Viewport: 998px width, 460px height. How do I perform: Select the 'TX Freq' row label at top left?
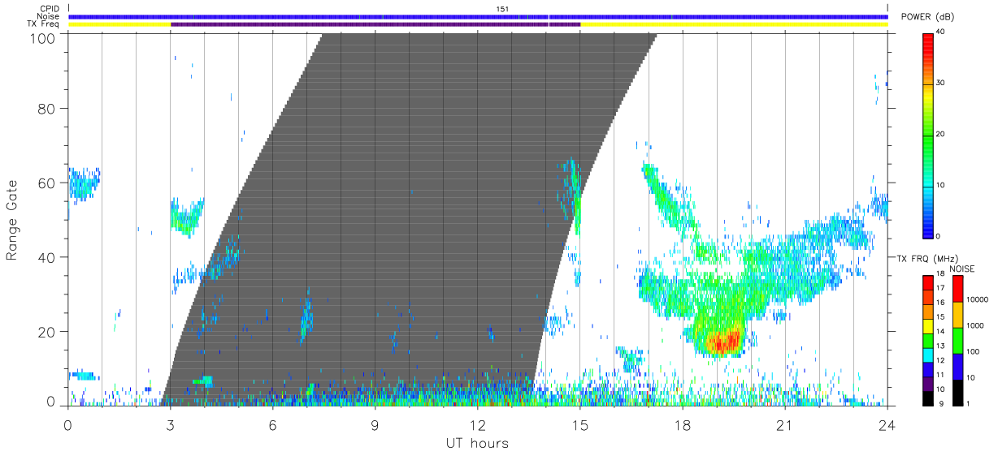coord(45,24)
